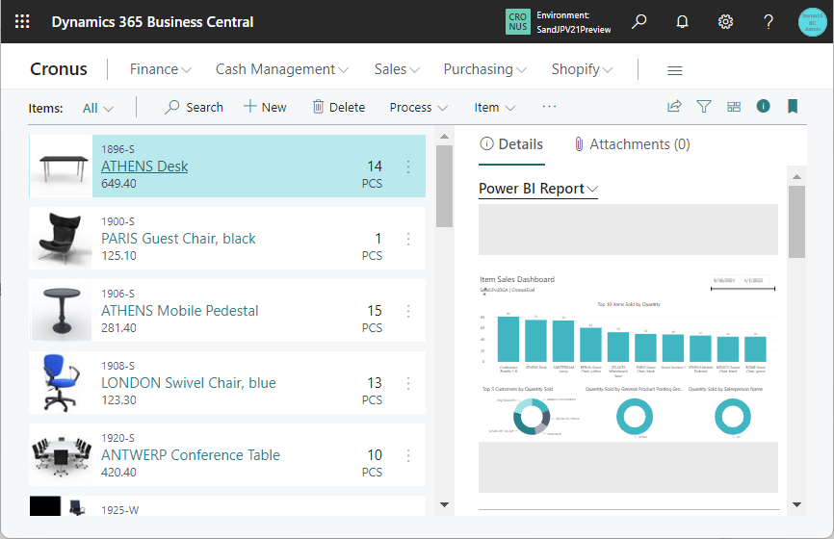Image resolution: width=834 pixels, height=539 pixels.
Task: Click the Mobile Pedestal thumbnail
Action: 62,311
